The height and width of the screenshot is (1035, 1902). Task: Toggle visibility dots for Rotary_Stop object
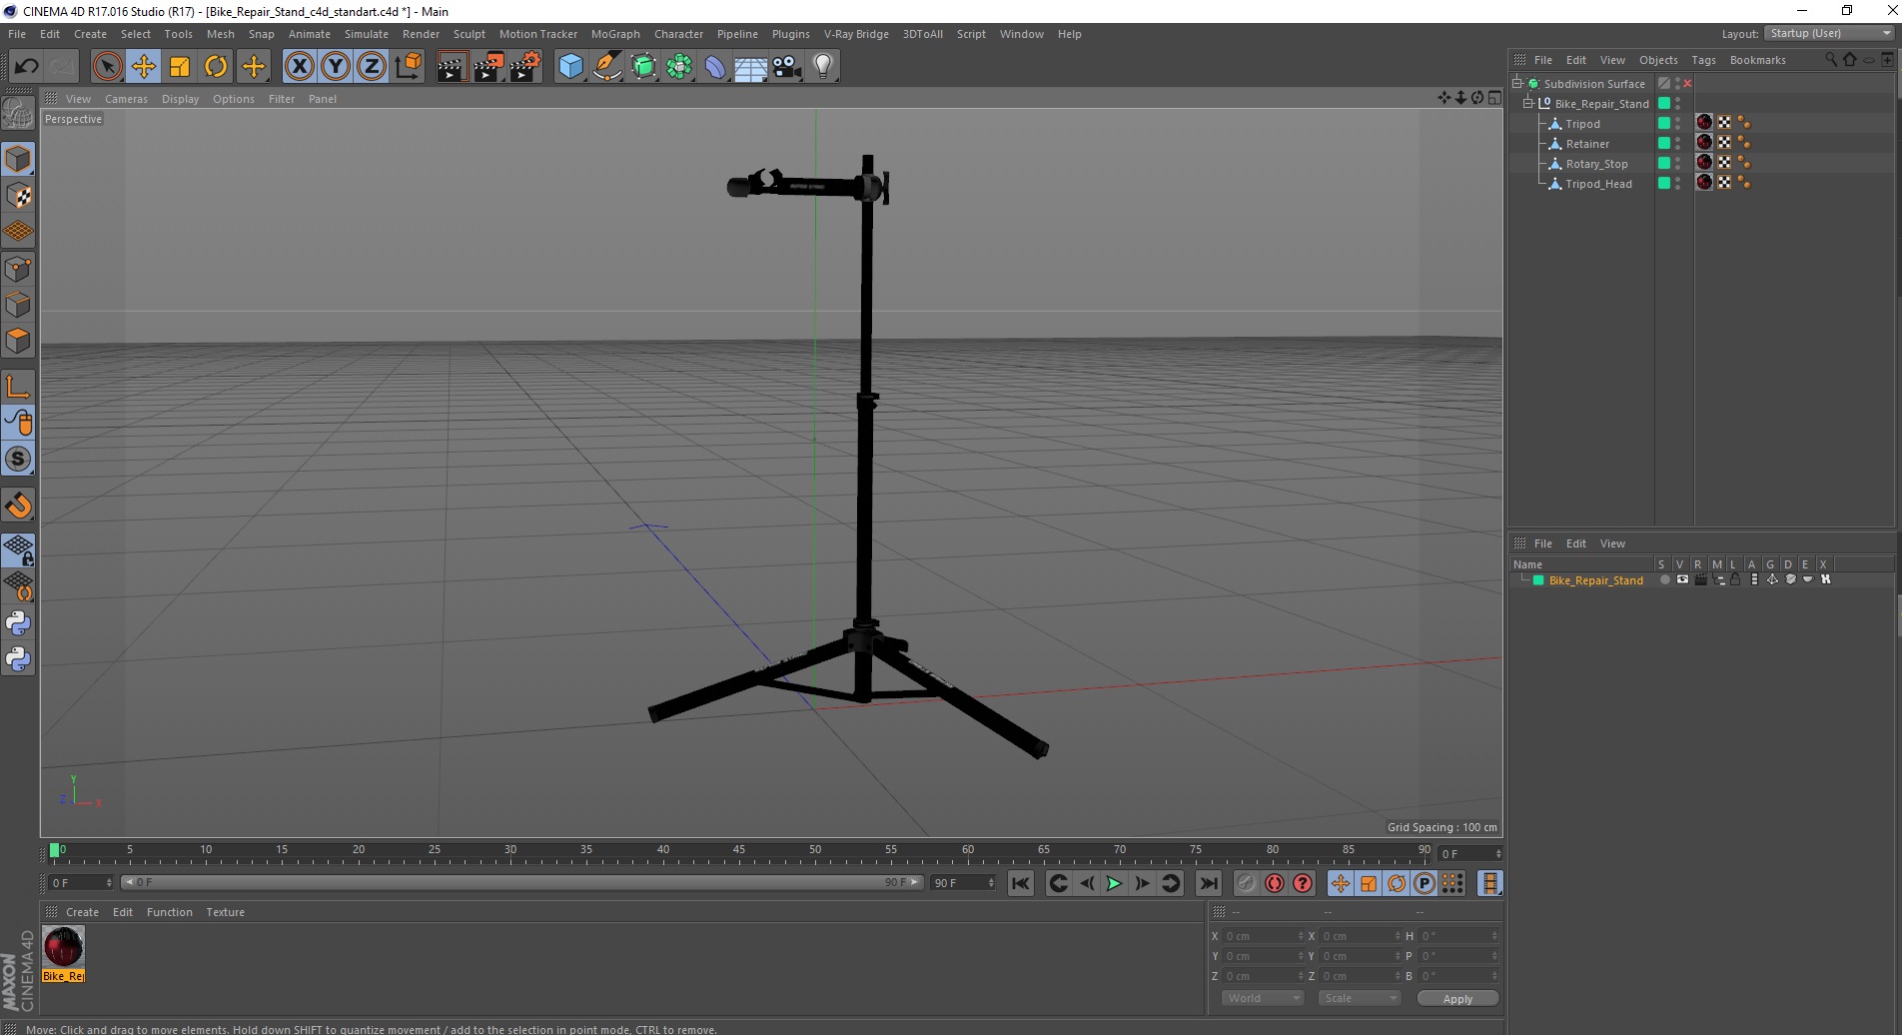pyautogui.click(x=1678, y=163)
